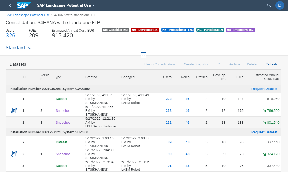Follow the SAP Landscape Potential Use breadcrumb link
288x172 pixels.
28,15
